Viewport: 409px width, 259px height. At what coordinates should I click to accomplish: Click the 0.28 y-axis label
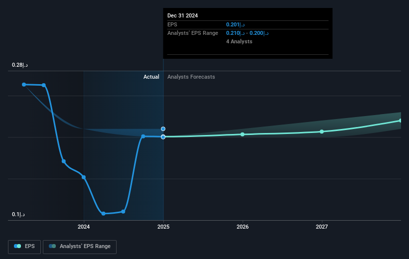(x=20, y=65)
